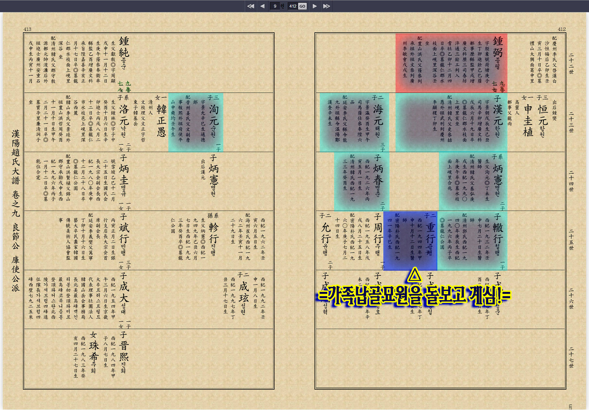
Task: Click the name 炳圭 entry
Action: tap(124, 175)
